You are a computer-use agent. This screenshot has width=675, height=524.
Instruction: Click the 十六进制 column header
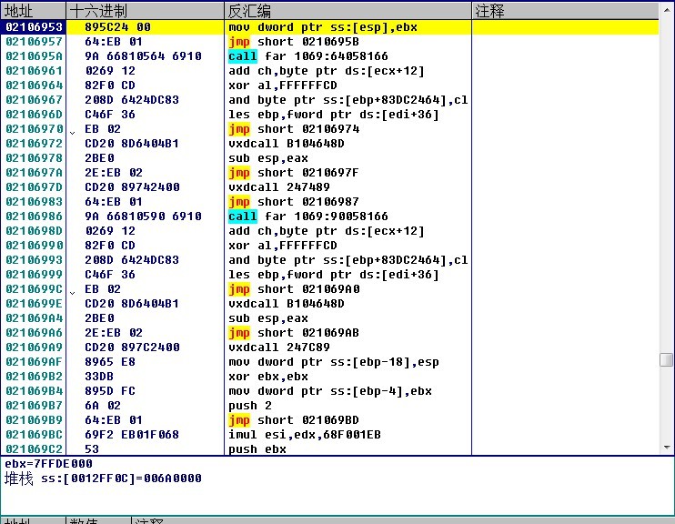(x=145, y=11)
